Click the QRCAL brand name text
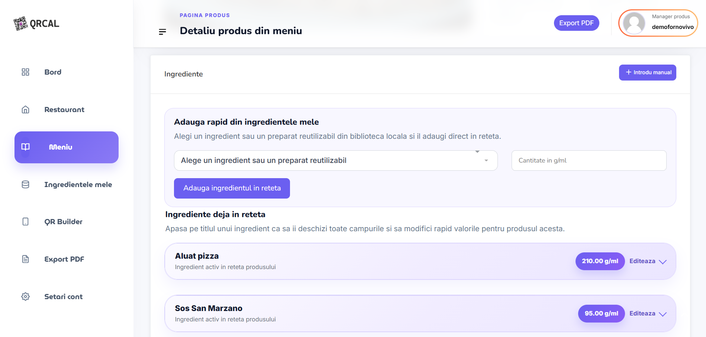Viewport: 706px width, 337px height. (45, 24)
